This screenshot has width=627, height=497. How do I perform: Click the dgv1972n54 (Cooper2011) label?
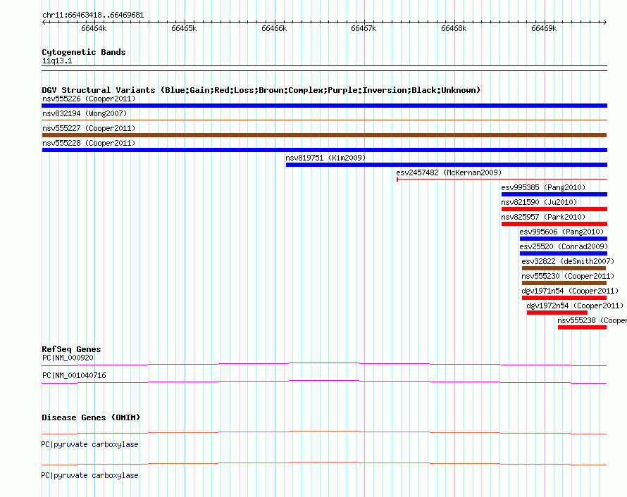point(575,306)
